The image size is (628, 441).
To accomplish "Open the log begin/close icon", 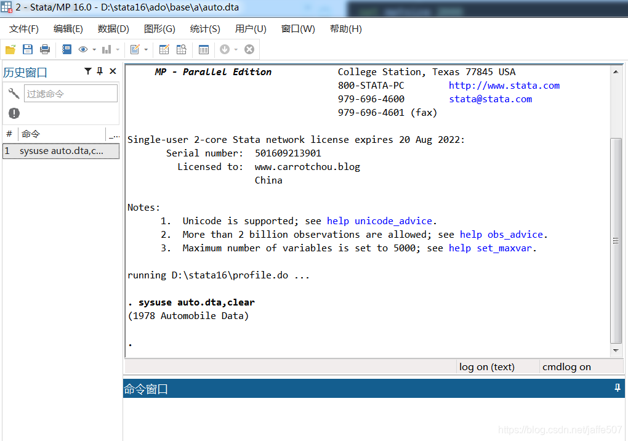I will coord(66,49).
